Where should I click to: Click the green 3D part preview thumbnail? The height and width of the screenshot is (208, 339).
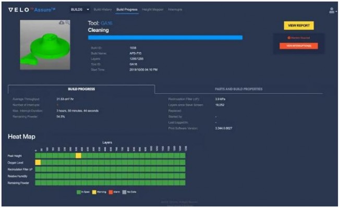click(x=45, y=45)
